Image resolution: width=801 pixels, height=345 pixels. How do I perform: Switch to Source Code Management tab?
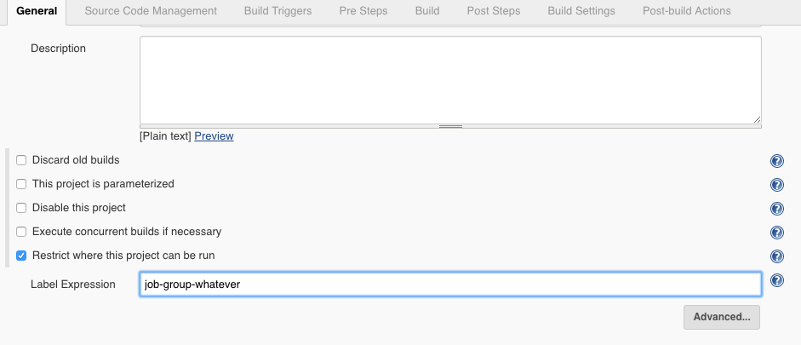151,11
